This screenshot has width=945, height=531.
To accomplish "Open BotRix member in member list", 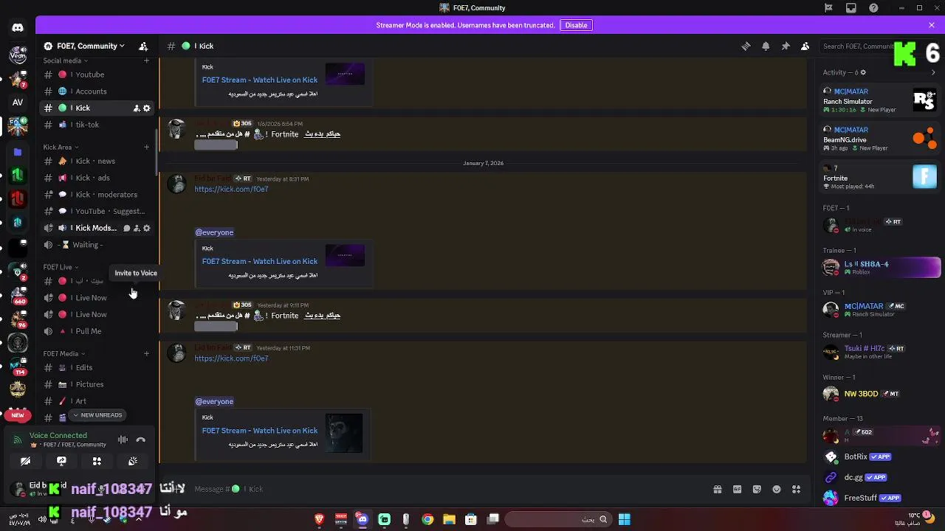I will pos(880,457).
